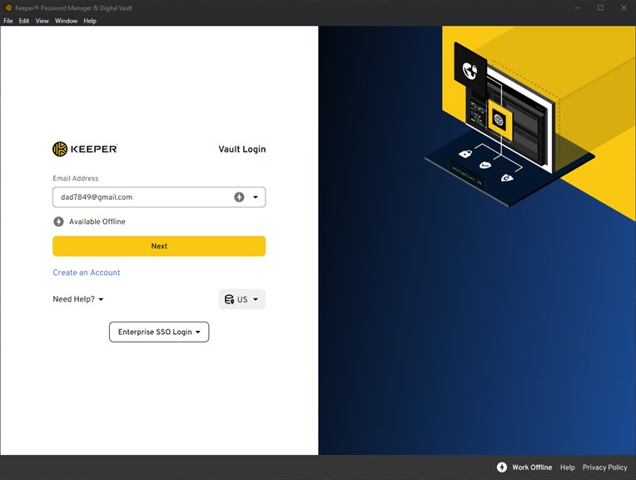The height and width of the screenshot is (480, 636).
Task: Maximize the Keeper window
Action: point(600,7)
